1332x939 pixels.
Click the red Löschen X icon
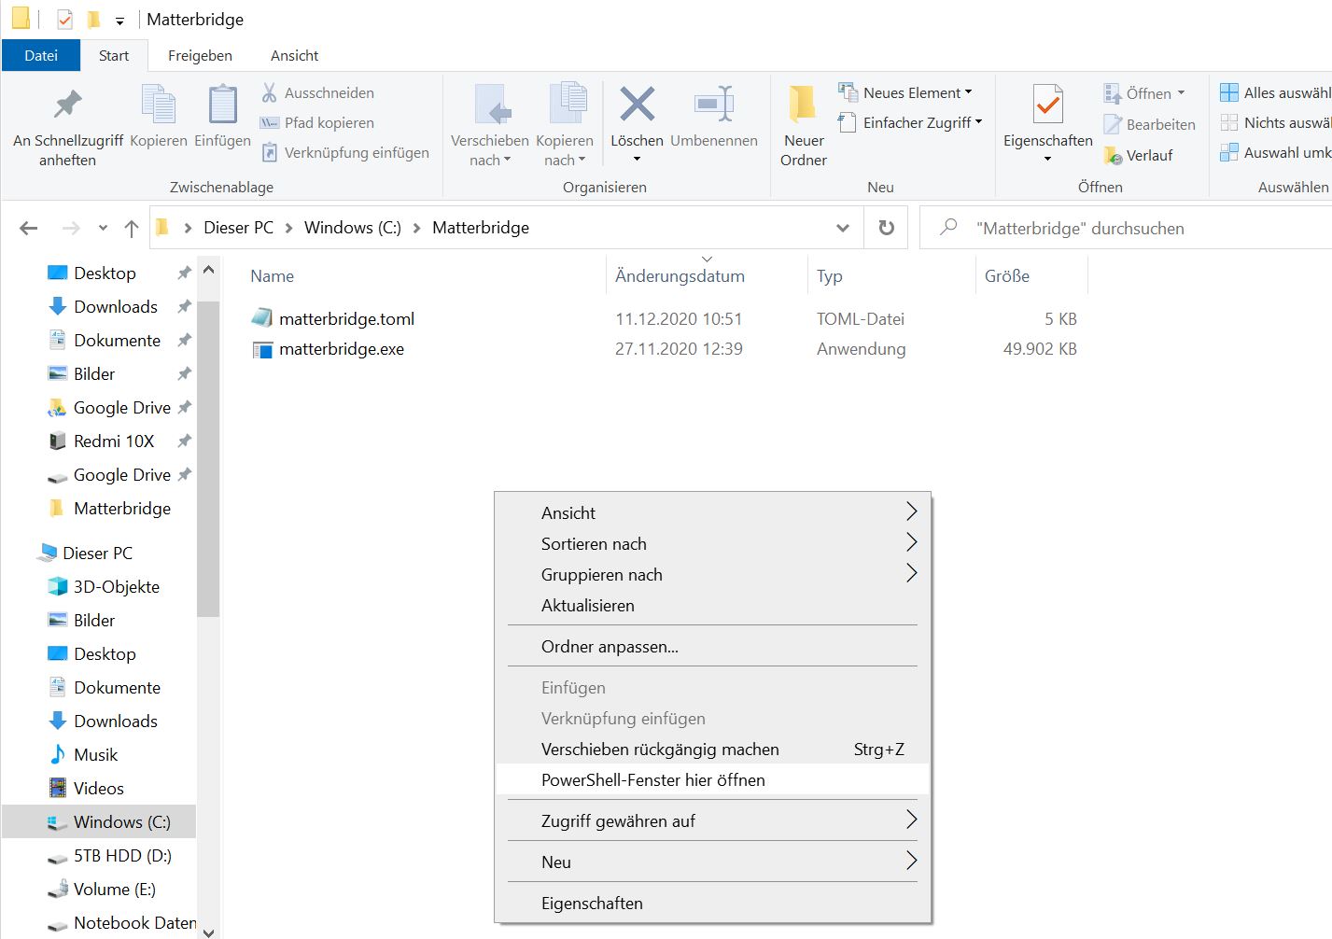point(637,104)
